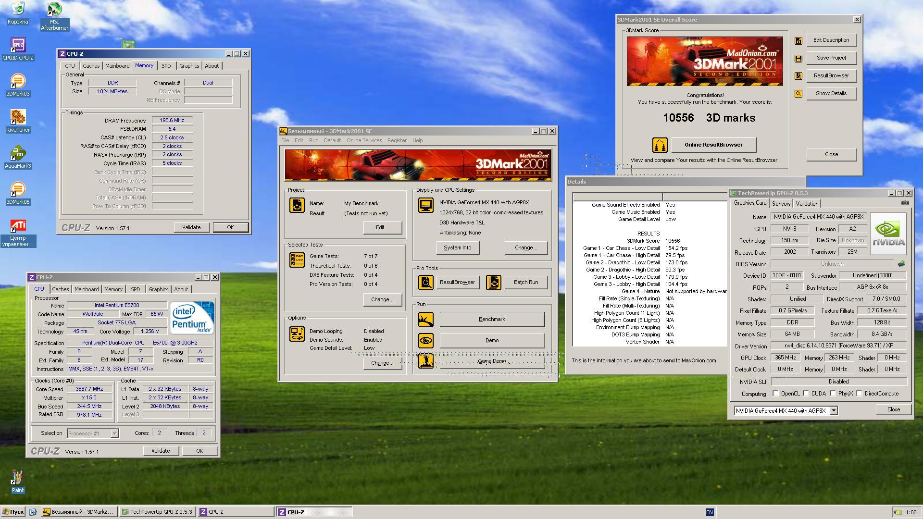Click the Online ResultBrowser icon

point(660,145)
